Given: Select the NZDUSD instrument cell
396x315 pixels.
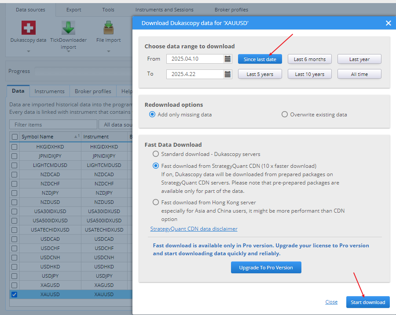Looking at the screenshot, I should coord(104,202).
